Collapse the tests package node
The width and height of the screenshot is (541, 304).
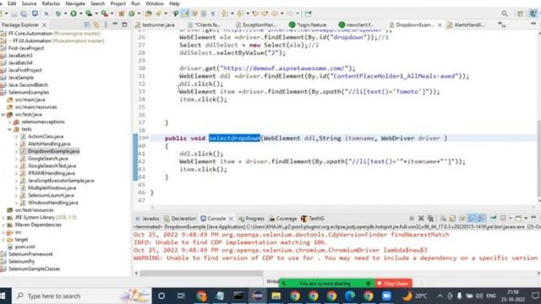point(10,129)
